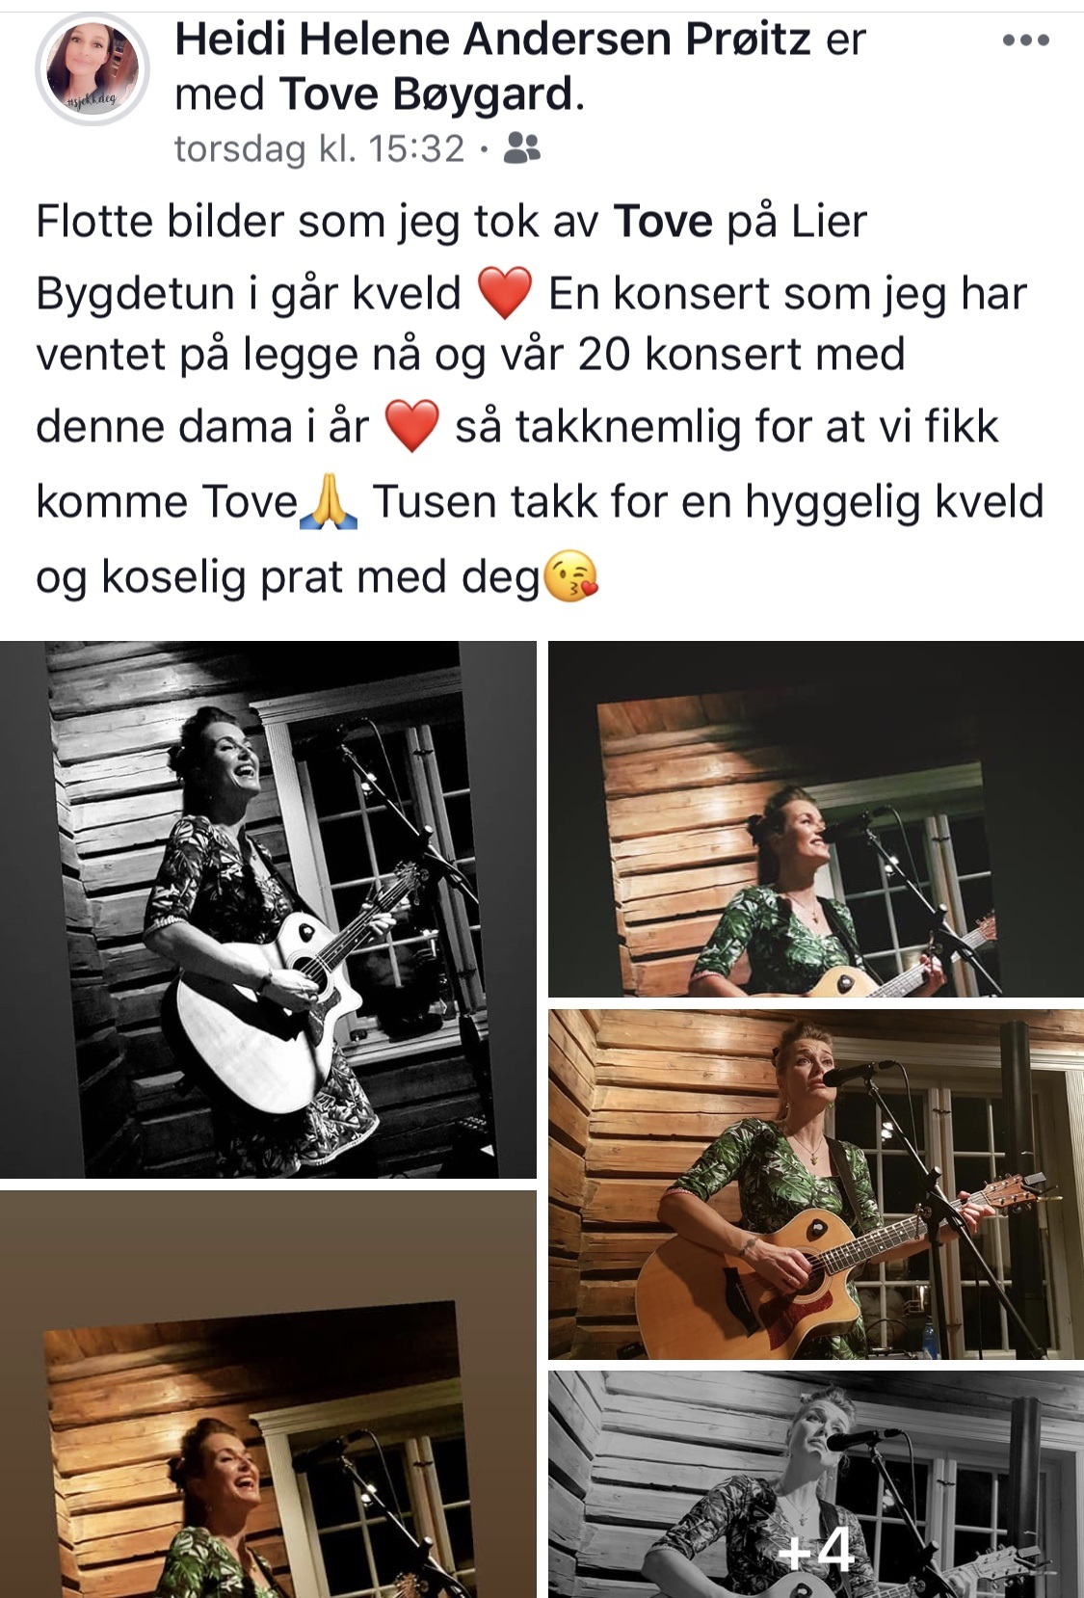Open Heidi Helene Andersen Prøitz profile
This screenshot has height=1598, width=1084.
[492, 40]
